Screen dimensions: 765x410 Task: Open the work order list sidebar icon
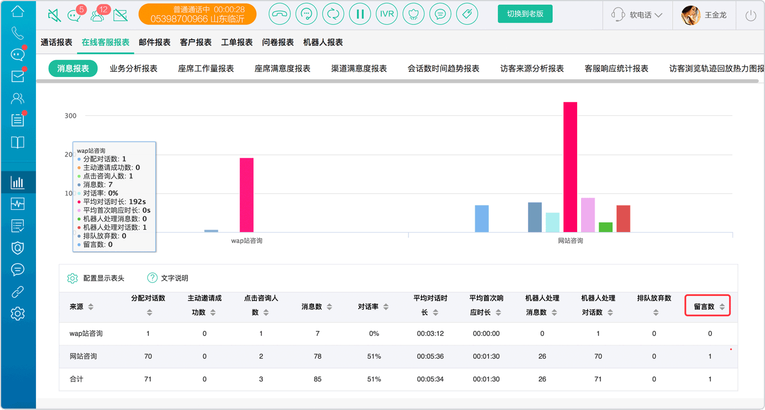coord(17,120)
